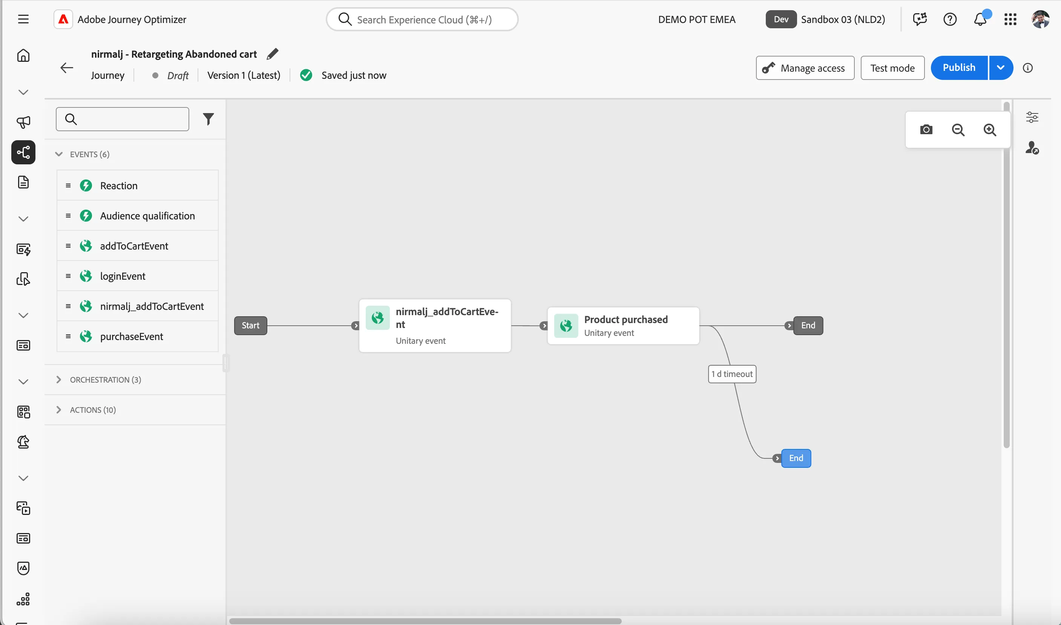Open the hamburger navigation menu
The height and width of the screenshot is (625, 1061).
(23, 19)
